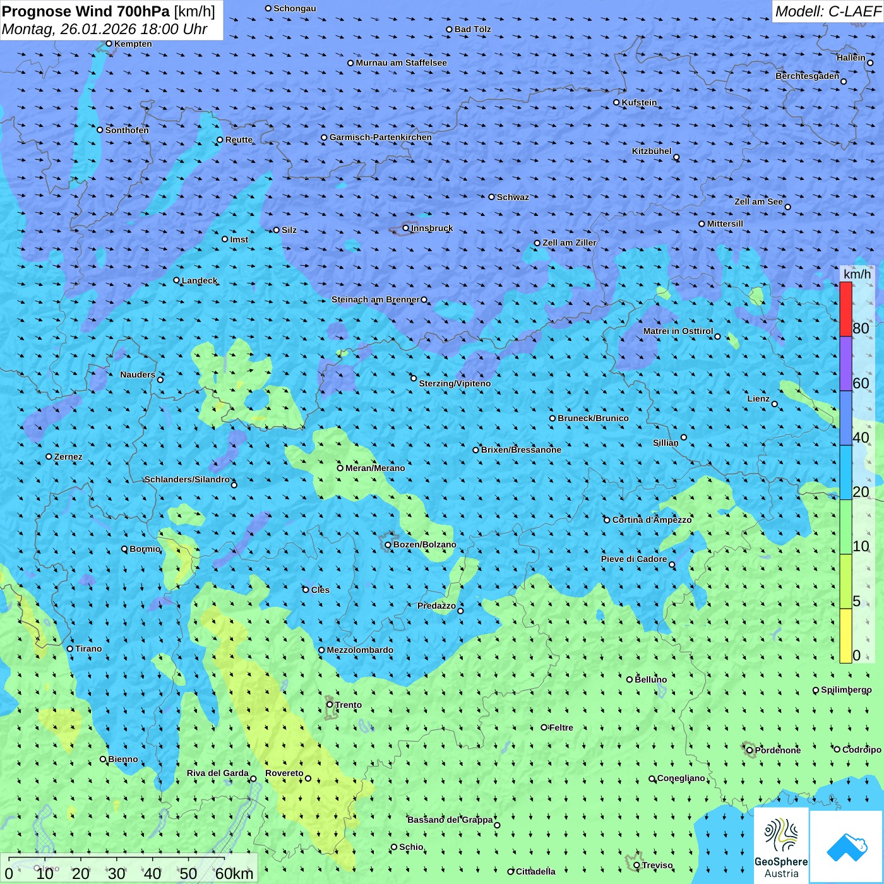This screenshot has height=884, width=884.
Task: Click the Zernez marker dot
Action: pyautogui.click(x=49, y=457)
